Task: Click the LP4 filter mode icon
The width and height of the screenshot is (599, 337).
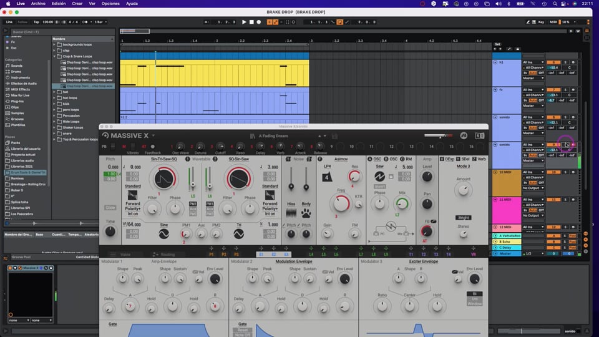Action: (x=327, y=177)
